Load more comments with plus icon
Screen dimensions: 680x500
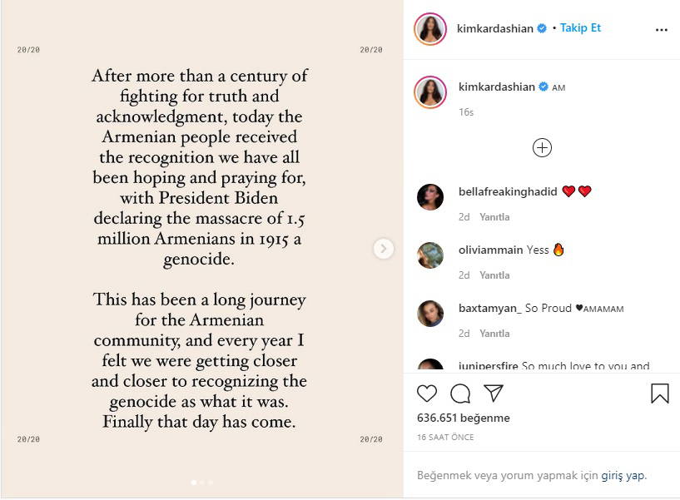coord(542,148)
